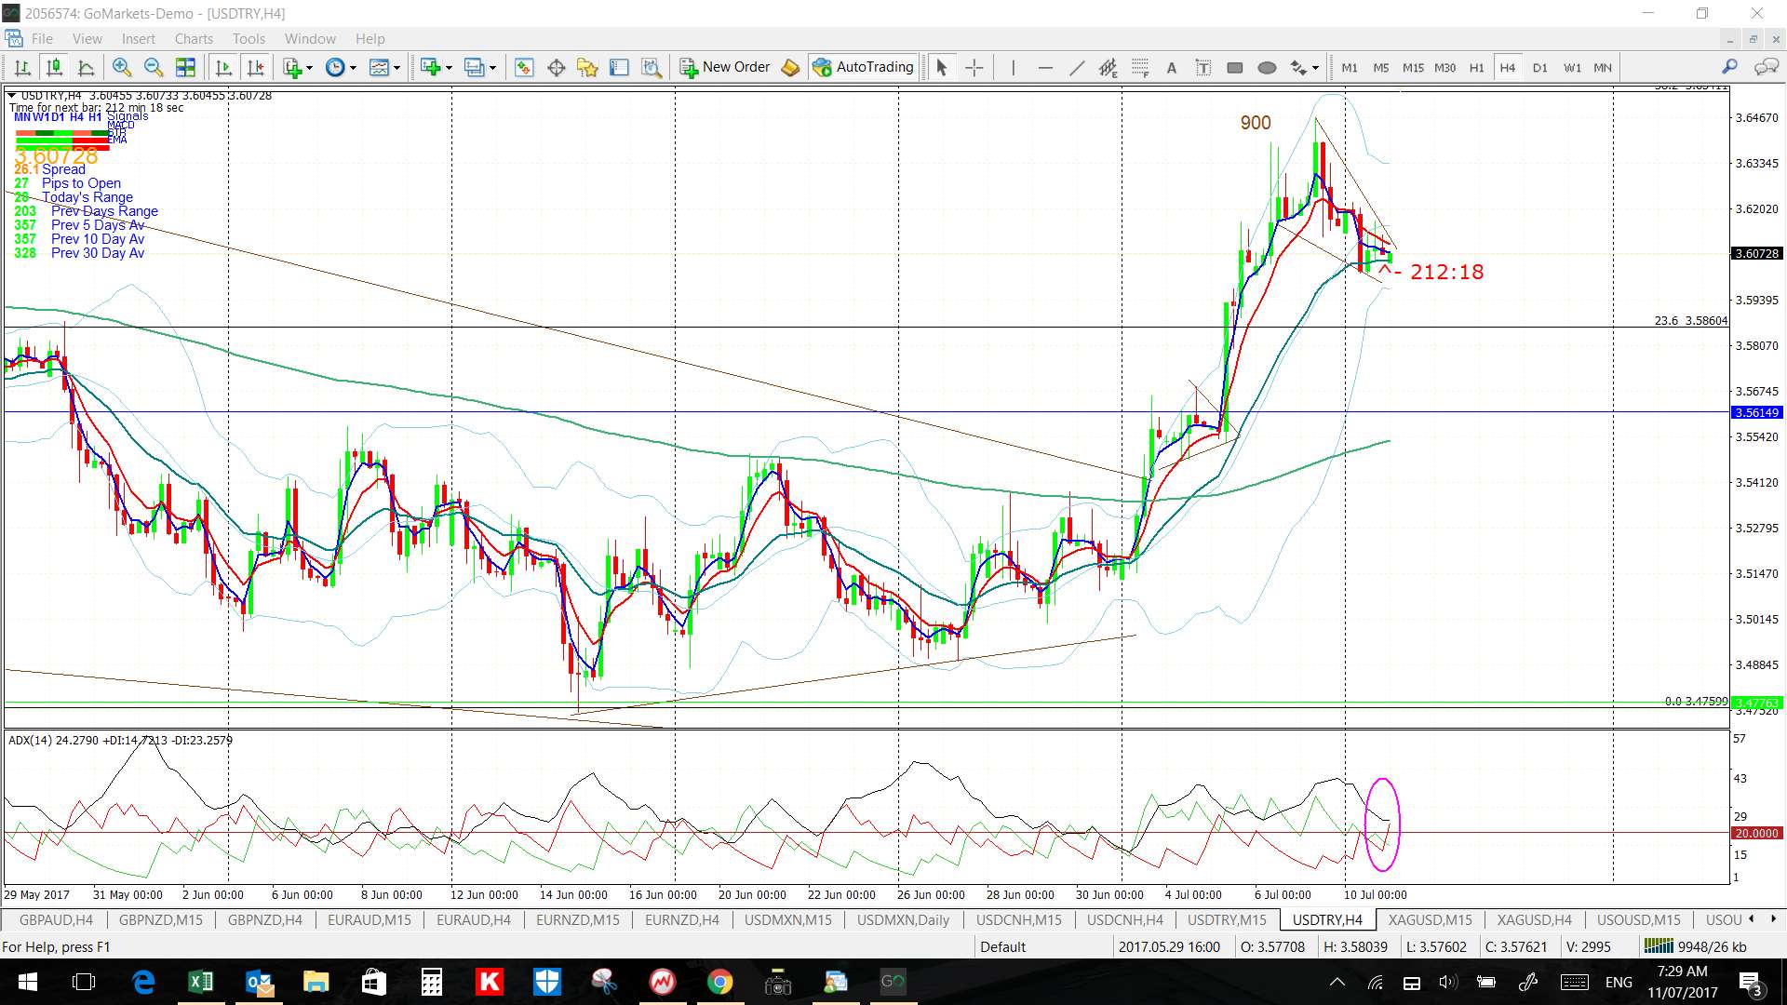The width and height of the screenshot is (1787, 1005).
Task: Open Excel from taskbar
Action: click(200, 982)
